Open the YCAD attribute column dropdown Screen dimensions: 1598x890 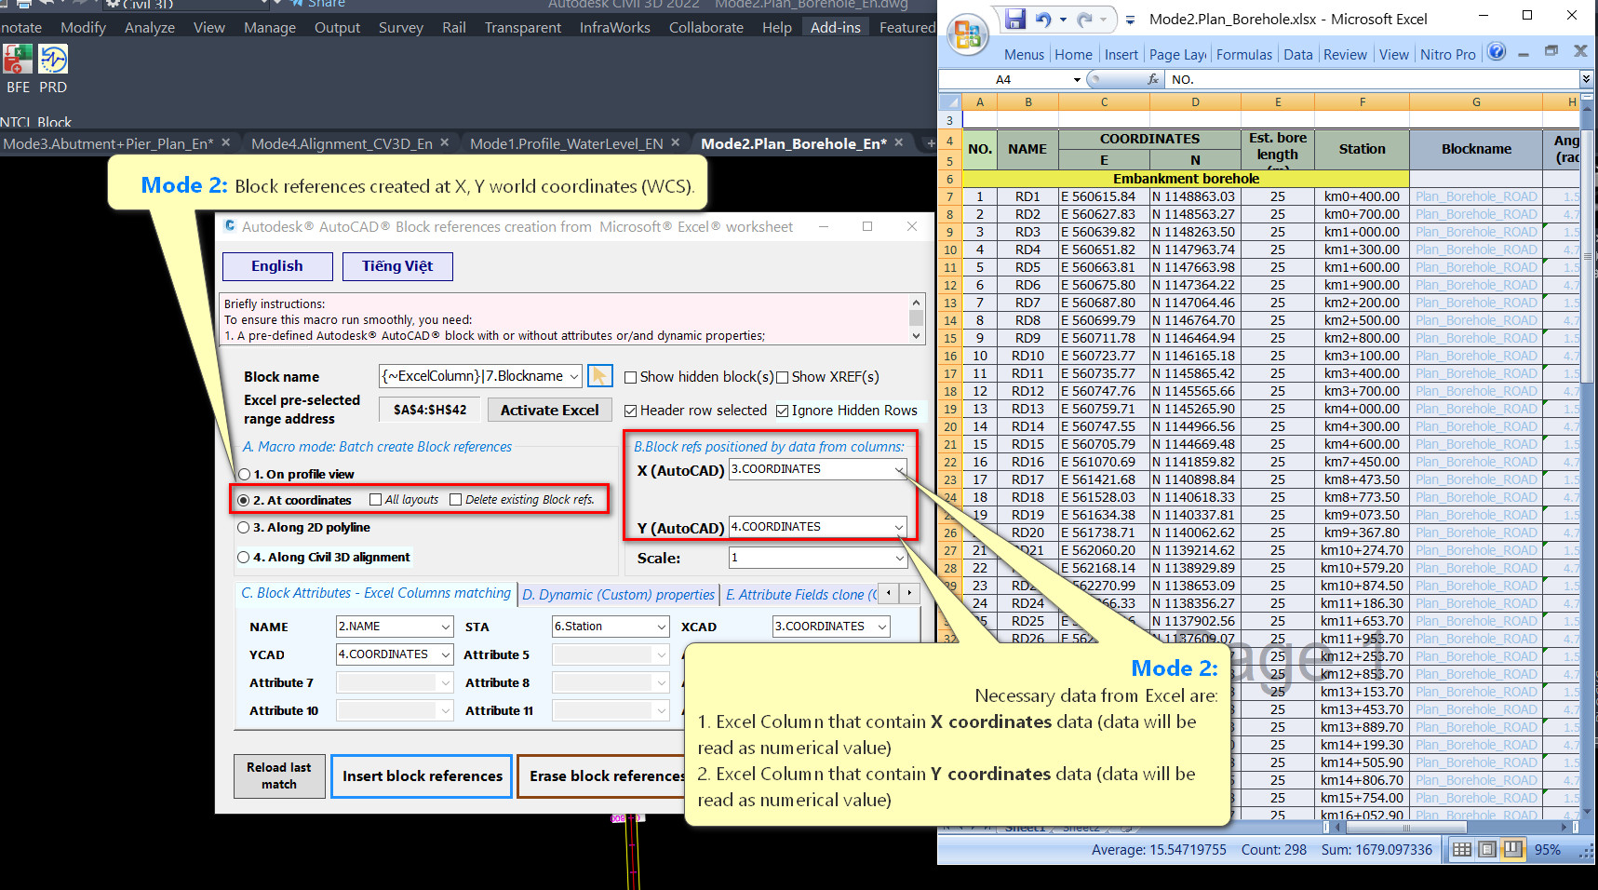(x=446, y=654)
